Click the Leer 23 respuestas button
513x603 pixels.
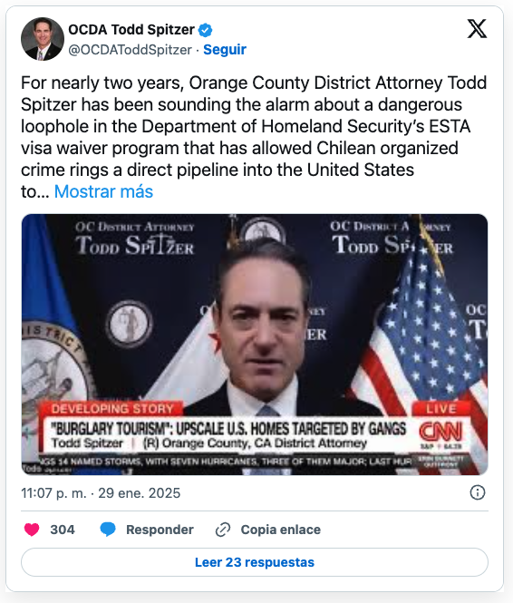click(255, 562)
